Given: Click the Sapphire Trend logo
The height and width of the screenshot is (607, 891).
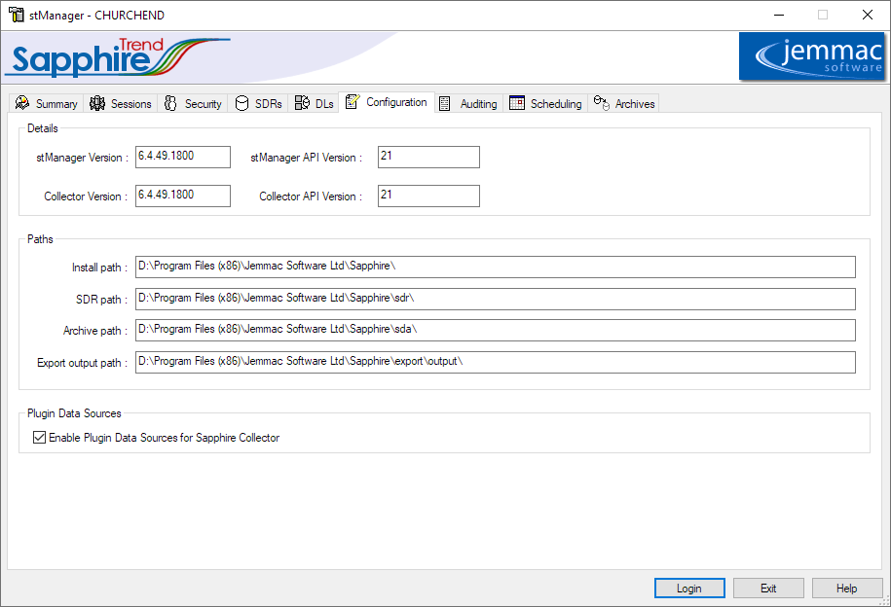Looking at the screenshot, I should coord(118,57).
